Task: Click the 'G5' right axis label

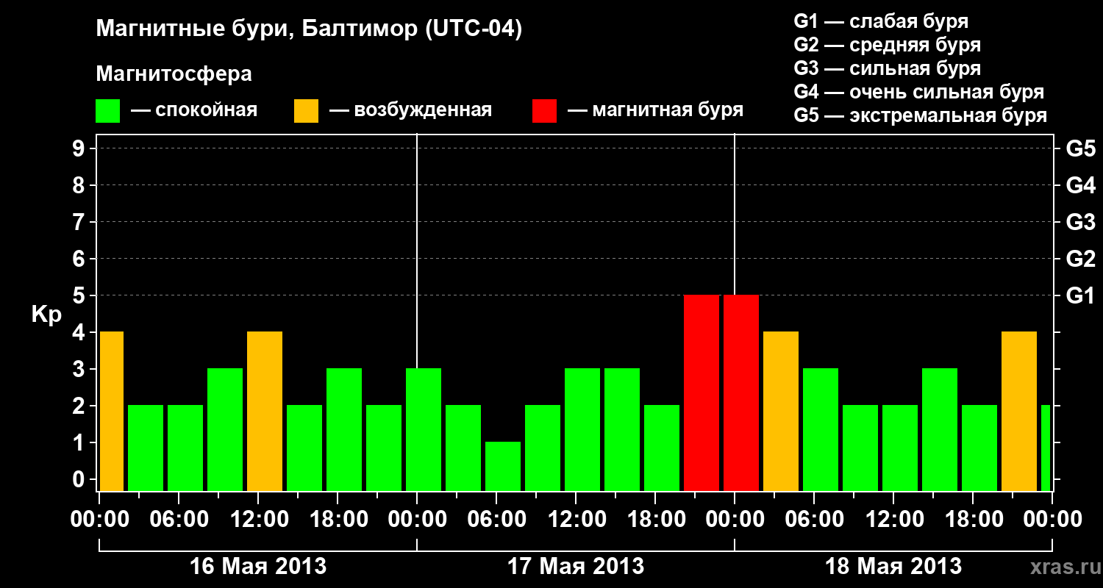Action: pyautogui.click(x=1080, y=148)
